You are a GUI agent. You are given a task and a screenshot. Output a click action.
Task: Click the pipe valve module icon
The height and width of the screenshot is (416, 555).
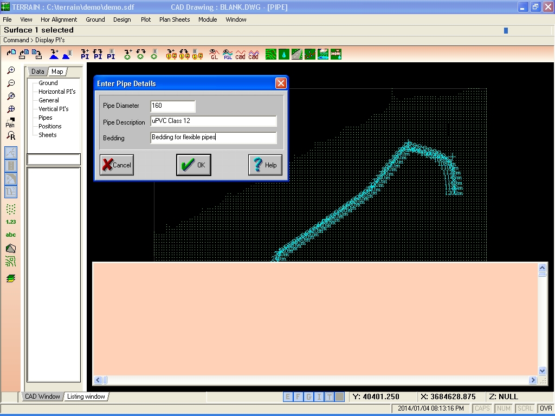pyautogui.click(x=336, y=54)
